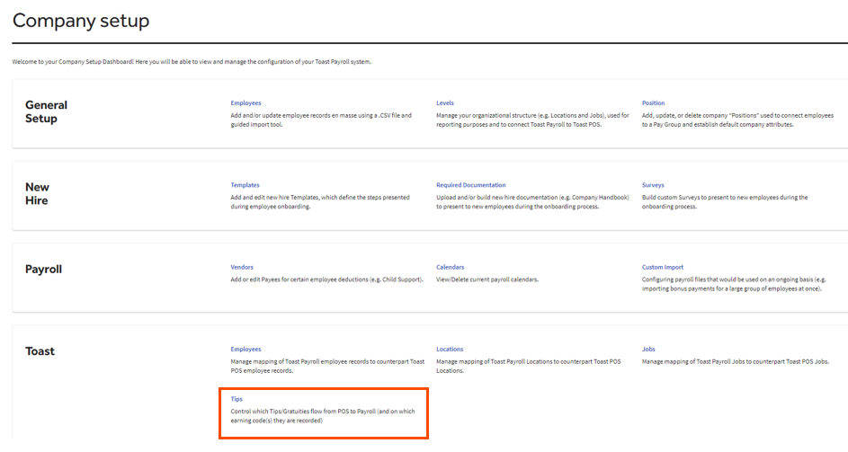Select the Position link
This screenshot has width=848, height=452.
653,103
